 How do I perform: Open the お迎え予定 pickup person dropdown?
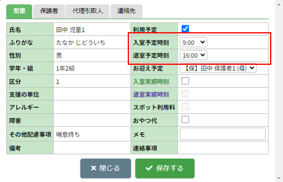218,68
